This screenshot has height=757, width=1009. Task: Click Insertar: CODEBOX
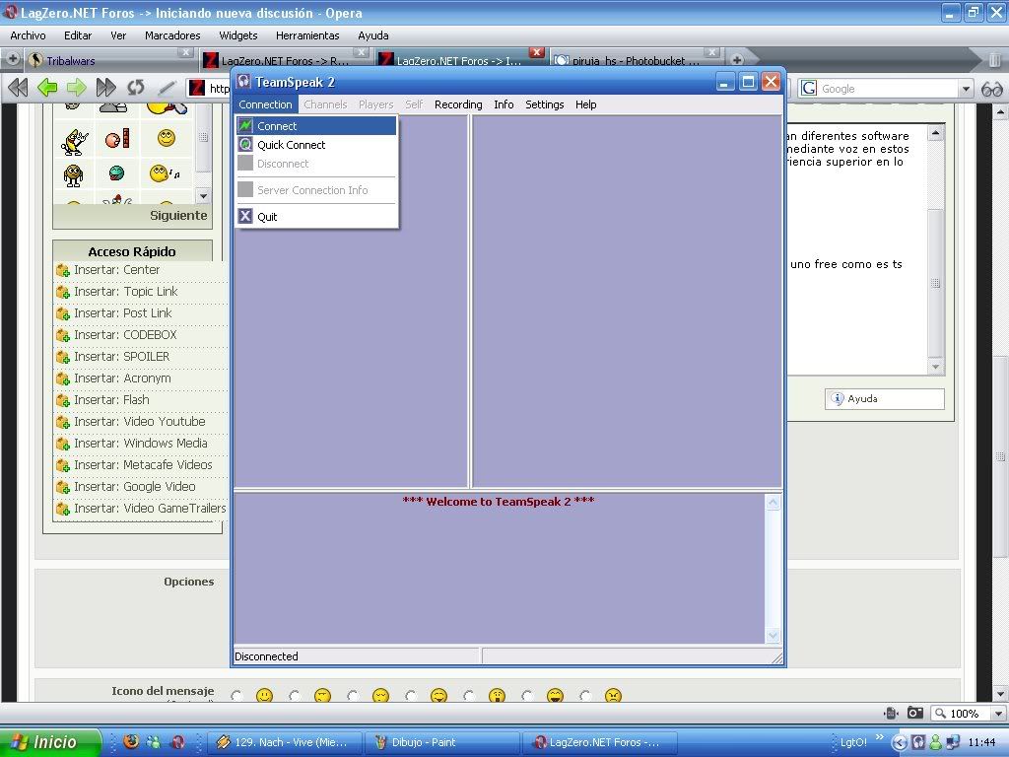(x=125, y=335)
